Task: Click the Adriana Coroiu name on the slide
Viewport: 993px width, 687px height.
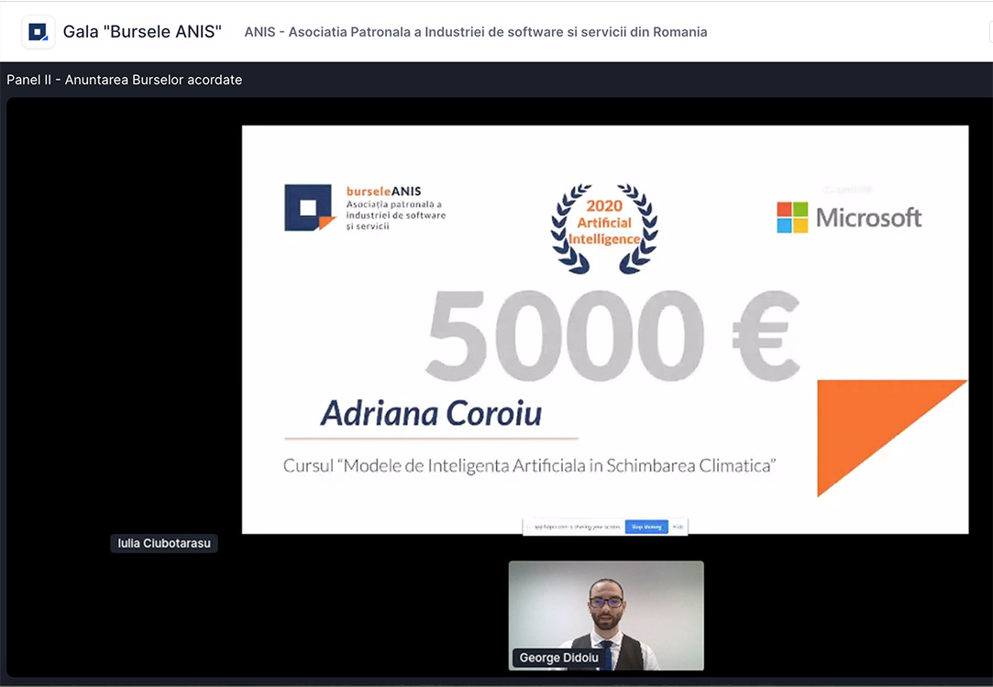Action: click(x=431, y=414)
